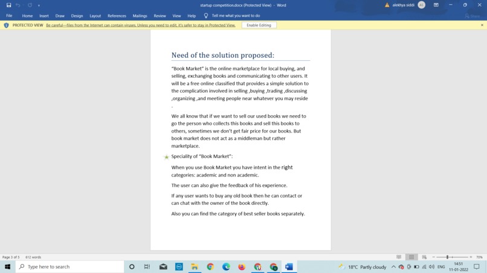The image size is (487, 273).
Task: Open Task View from taskbar
Action: click(147, 267)
